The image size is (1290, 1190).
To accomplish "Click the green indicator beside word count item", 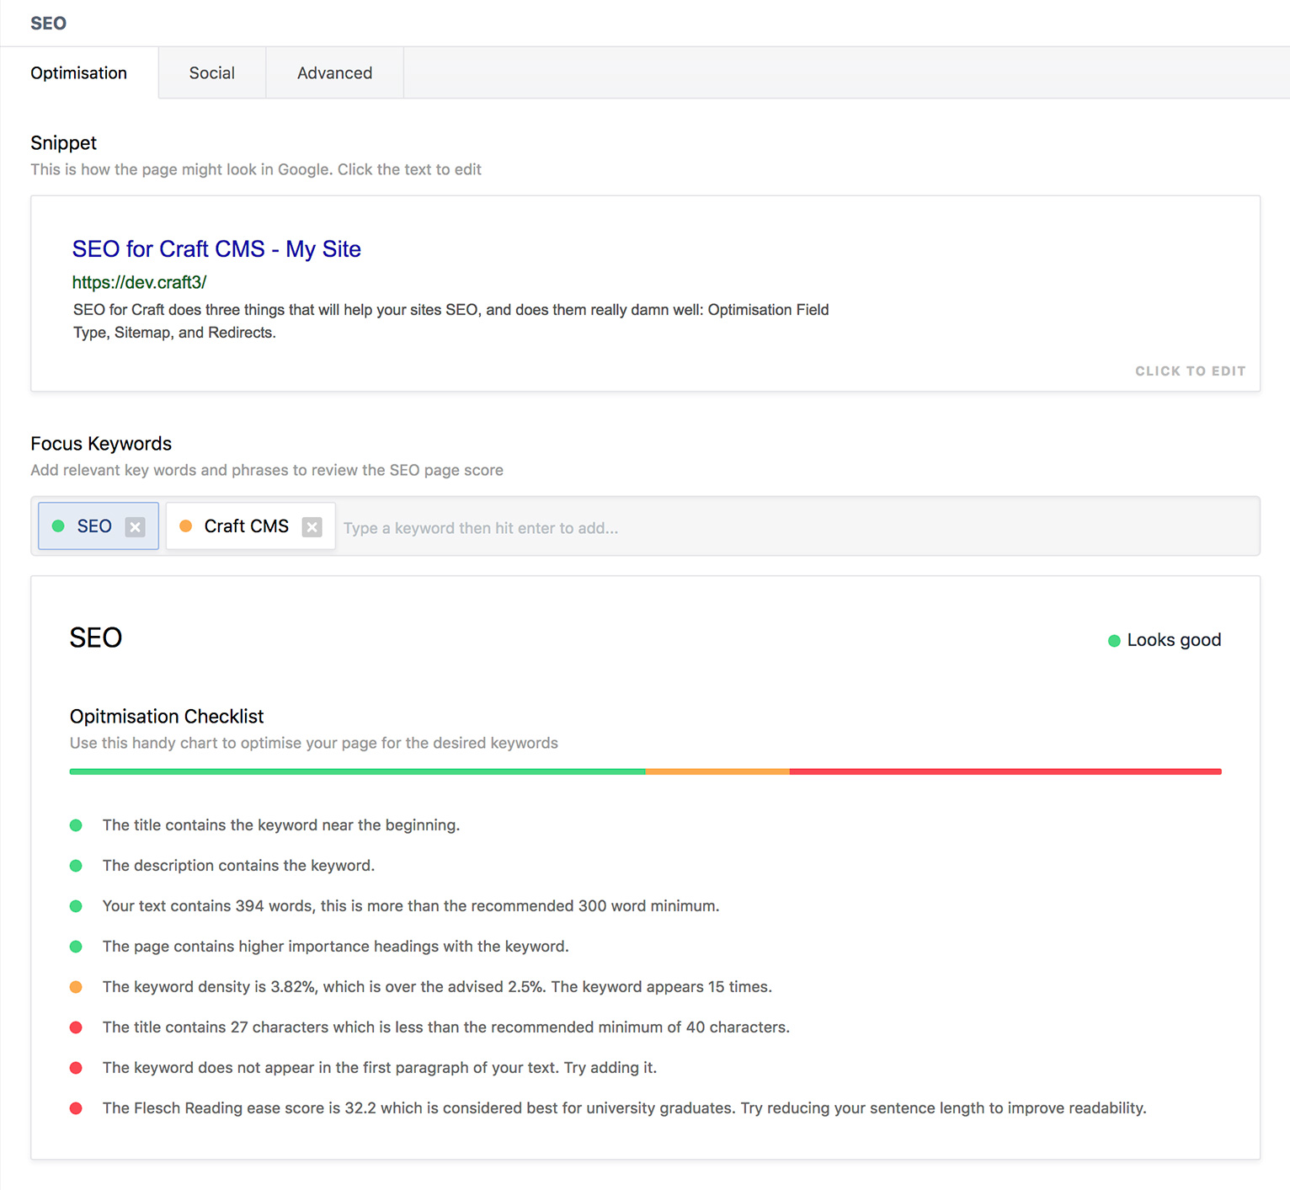I will 77,906.
